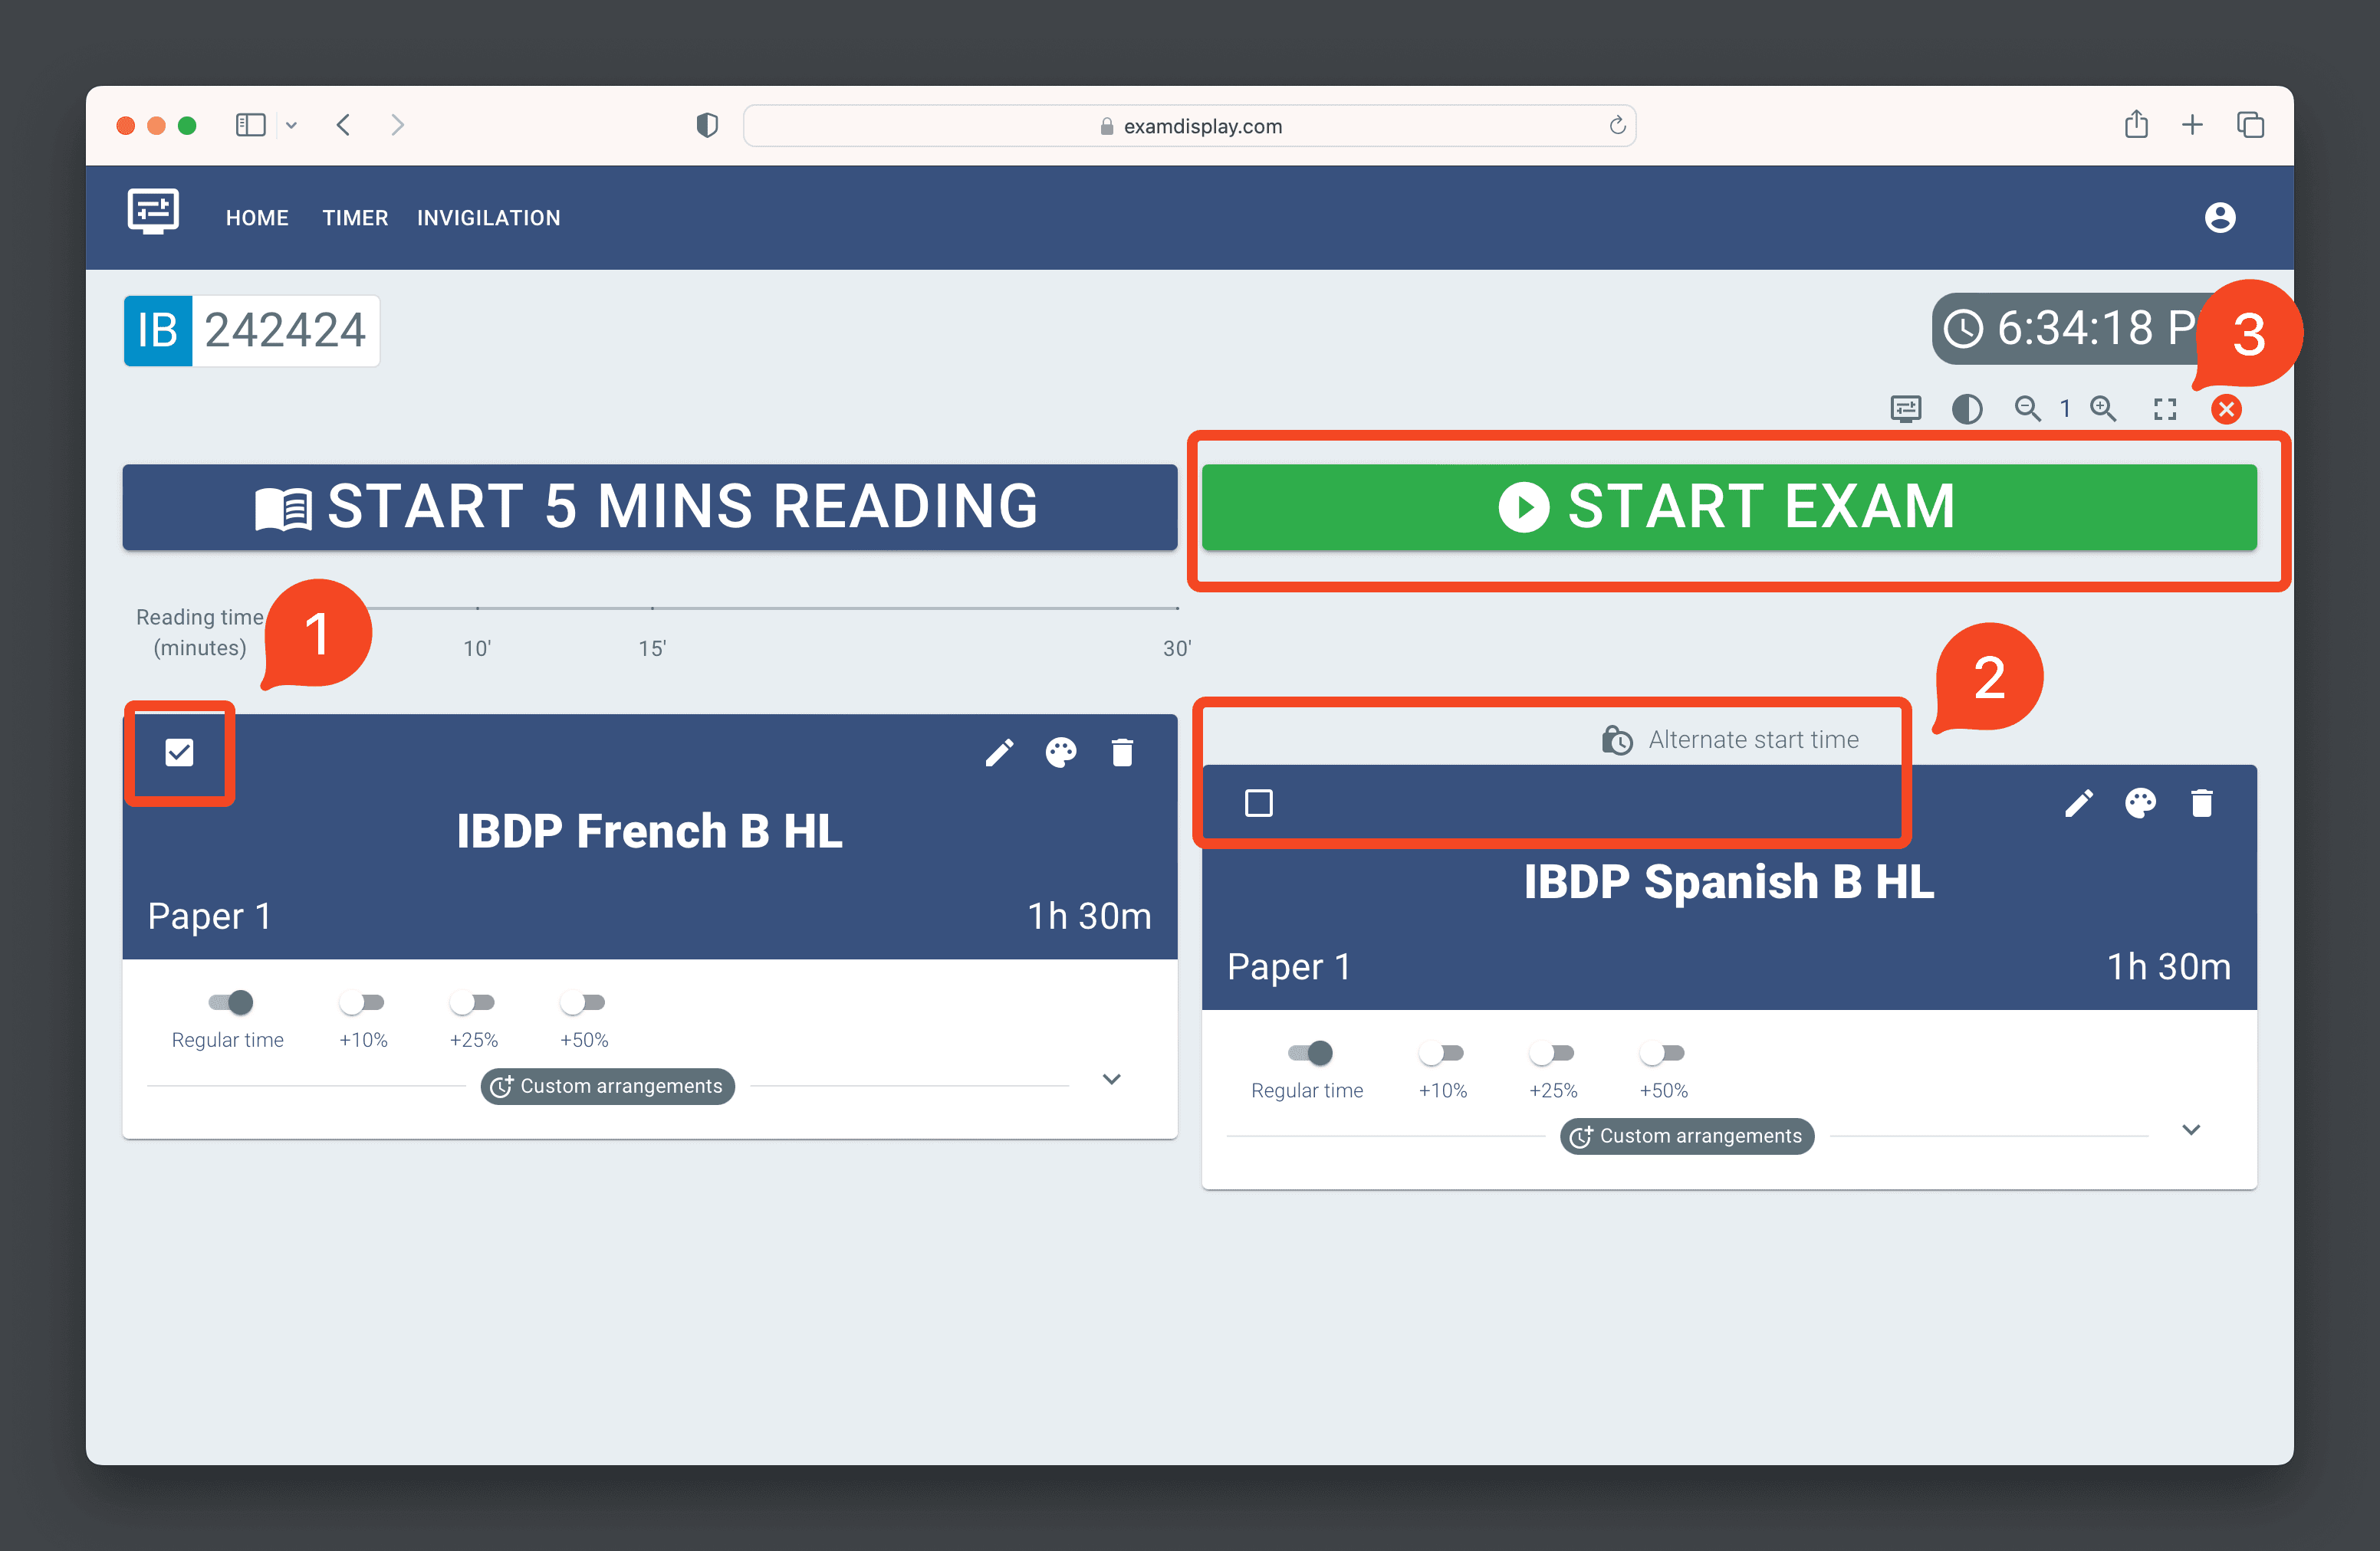Click the Alternate start time clock icon
Viewport: 2380px width, 1551px height.
click(1617, 739)
